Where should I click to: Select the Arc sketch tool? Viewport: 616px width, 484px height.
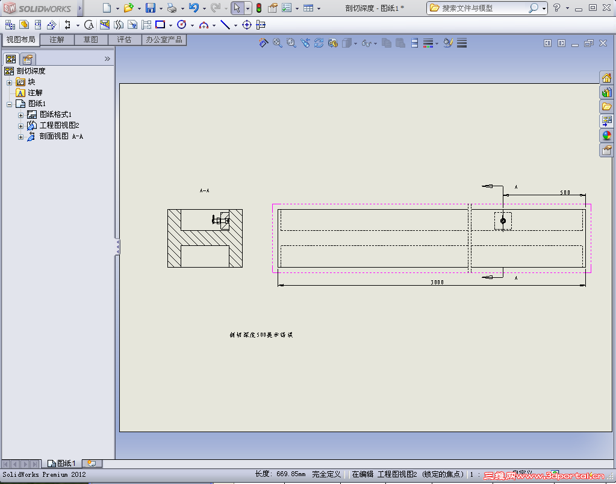[x=204, y=25]
